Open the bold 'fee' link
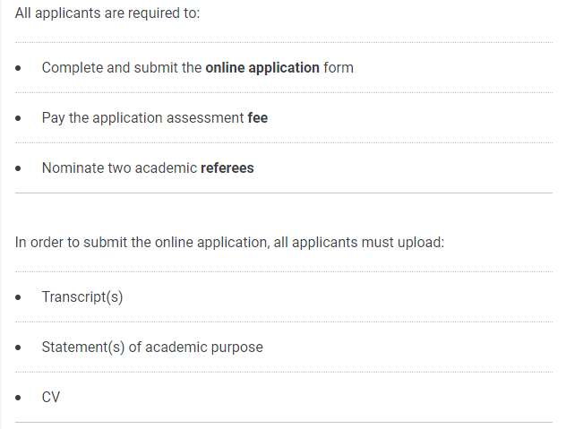566x429 pixels. pyautogui.click(x=258, y=118)
